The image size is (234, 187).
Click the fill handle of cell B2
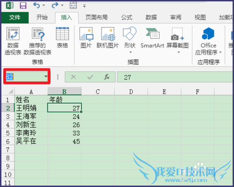click(x=81, y=111)
